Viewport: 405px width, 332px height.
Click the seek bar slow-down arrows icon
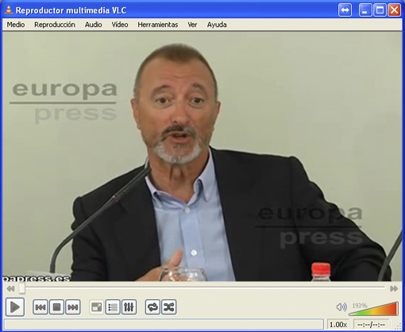pos(10,288)
